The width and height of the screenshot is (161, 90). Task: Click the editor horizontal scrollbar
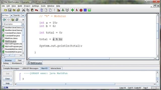(69, 58)
